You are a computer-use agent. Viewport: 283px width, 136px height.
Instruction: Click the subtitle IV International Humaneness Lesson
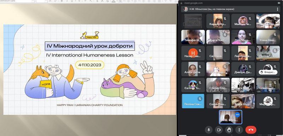[x=90, y=55]
